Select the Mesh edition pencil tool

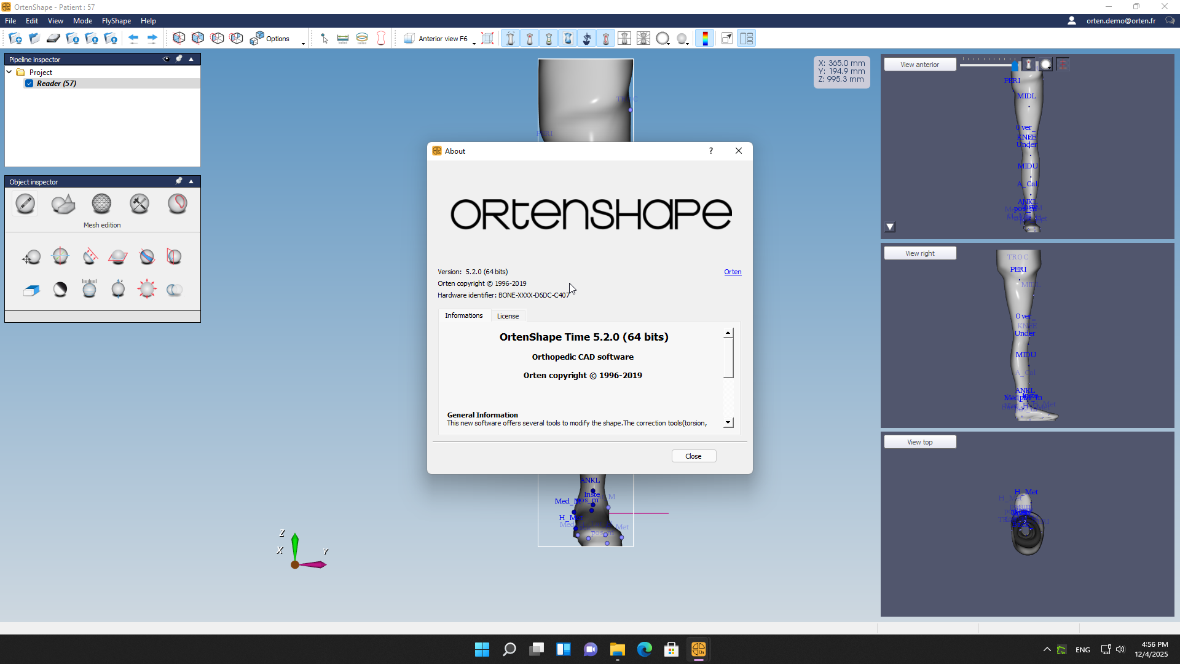pyautogui.click(x=25, y=204)
